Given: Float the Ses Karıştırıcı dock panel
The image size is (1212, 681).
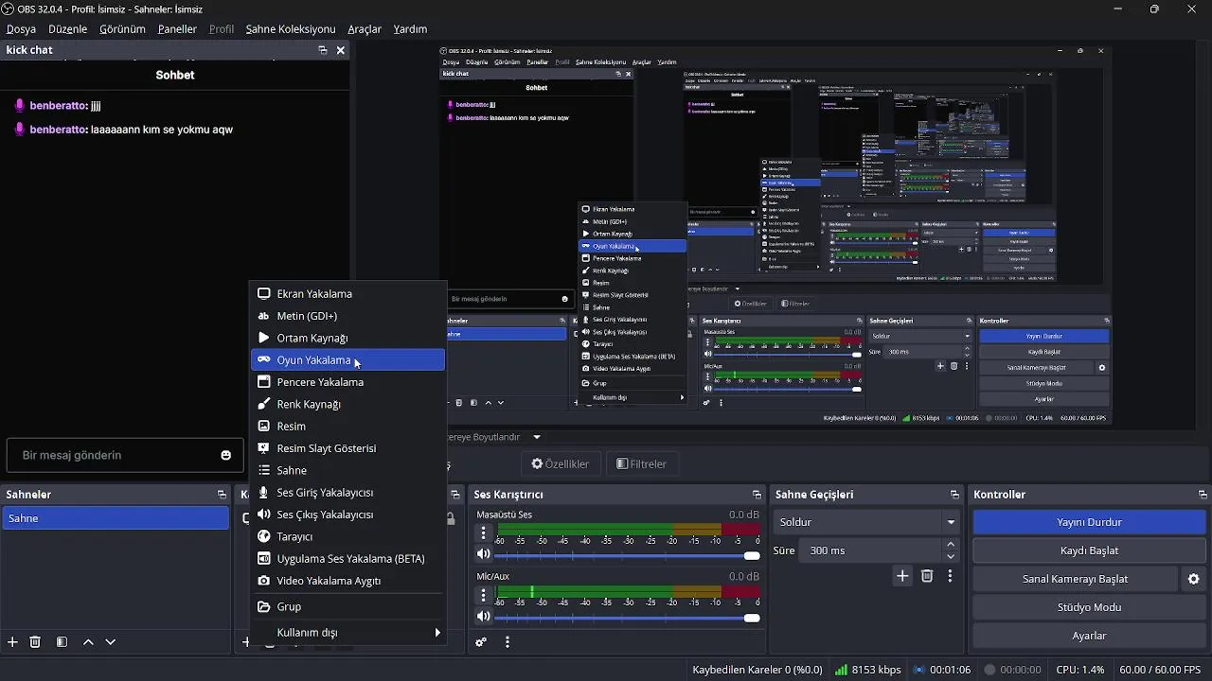Looking at the screenshot, I should pos(757,495).
